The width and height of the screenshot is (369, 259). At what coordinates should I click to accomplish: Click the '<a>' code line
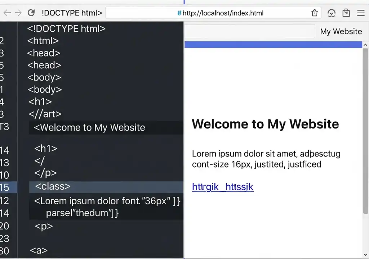(39, 250)
